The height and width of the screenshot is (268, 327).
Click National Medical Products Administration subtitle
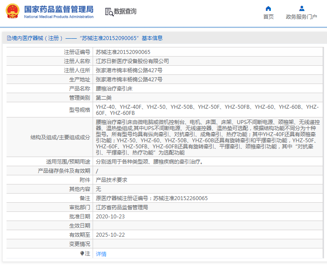tap(59, 17)
